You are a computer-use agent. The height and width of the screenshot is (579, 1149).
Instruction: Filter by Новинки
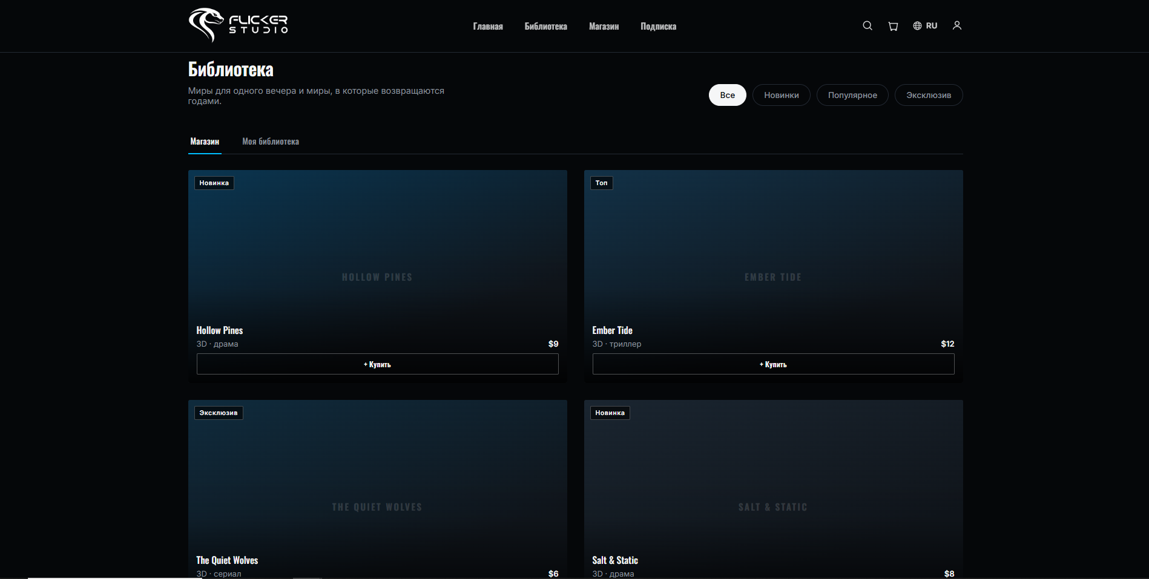782,95
